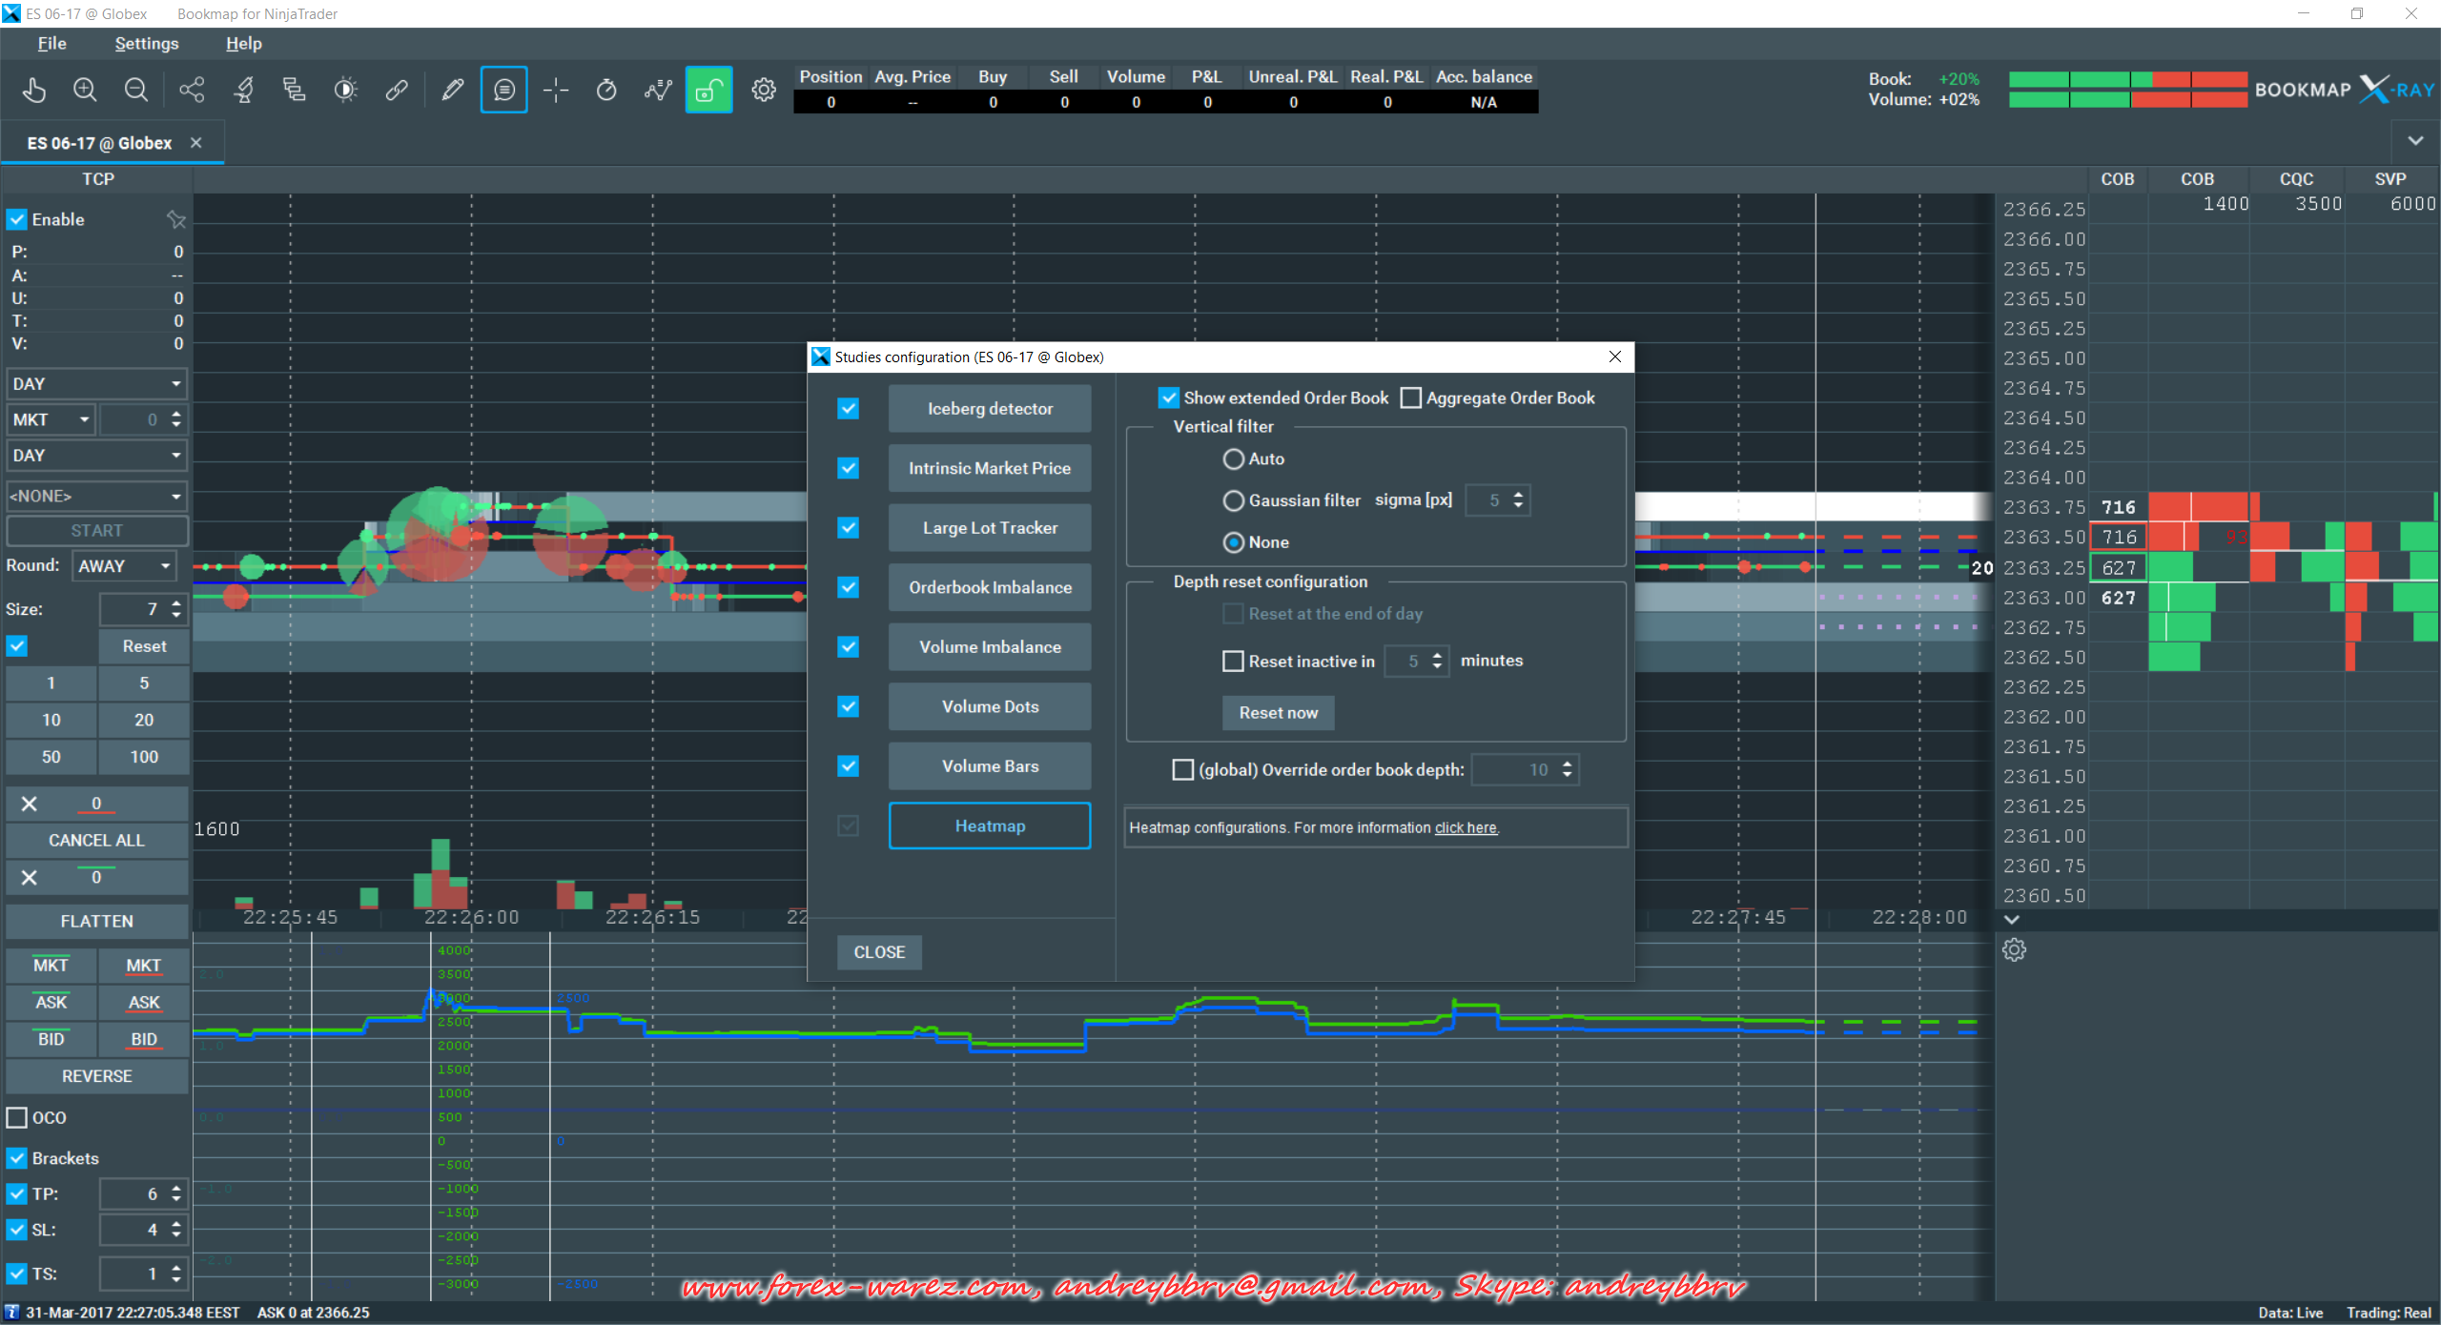Screen dimensions: 2441x1325
Task: Open the MKT order type dropdown
Action: (x=51, y=419)
